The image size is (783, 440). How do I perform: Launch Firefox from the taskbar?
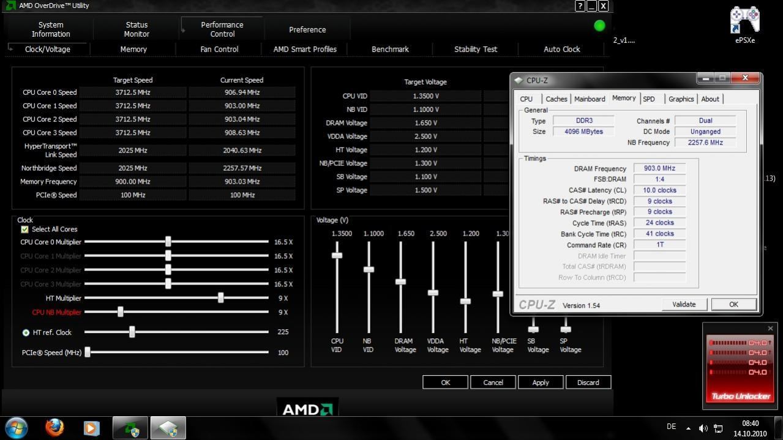(x=54, y=427)
